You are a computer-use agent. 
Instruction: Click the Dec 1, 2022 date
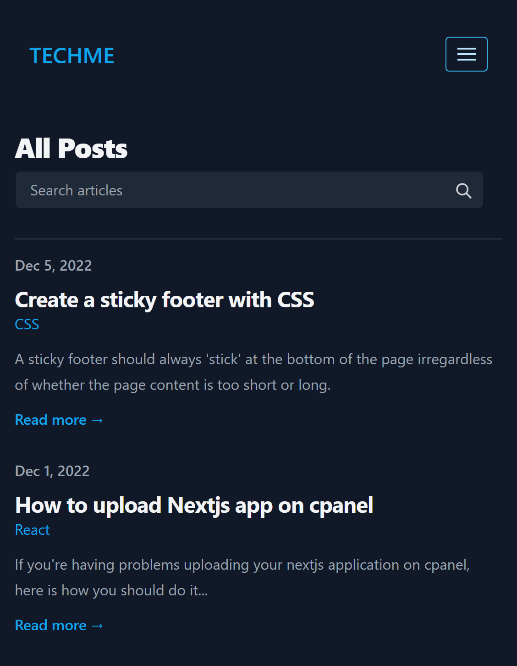click(x=52, y=471)
